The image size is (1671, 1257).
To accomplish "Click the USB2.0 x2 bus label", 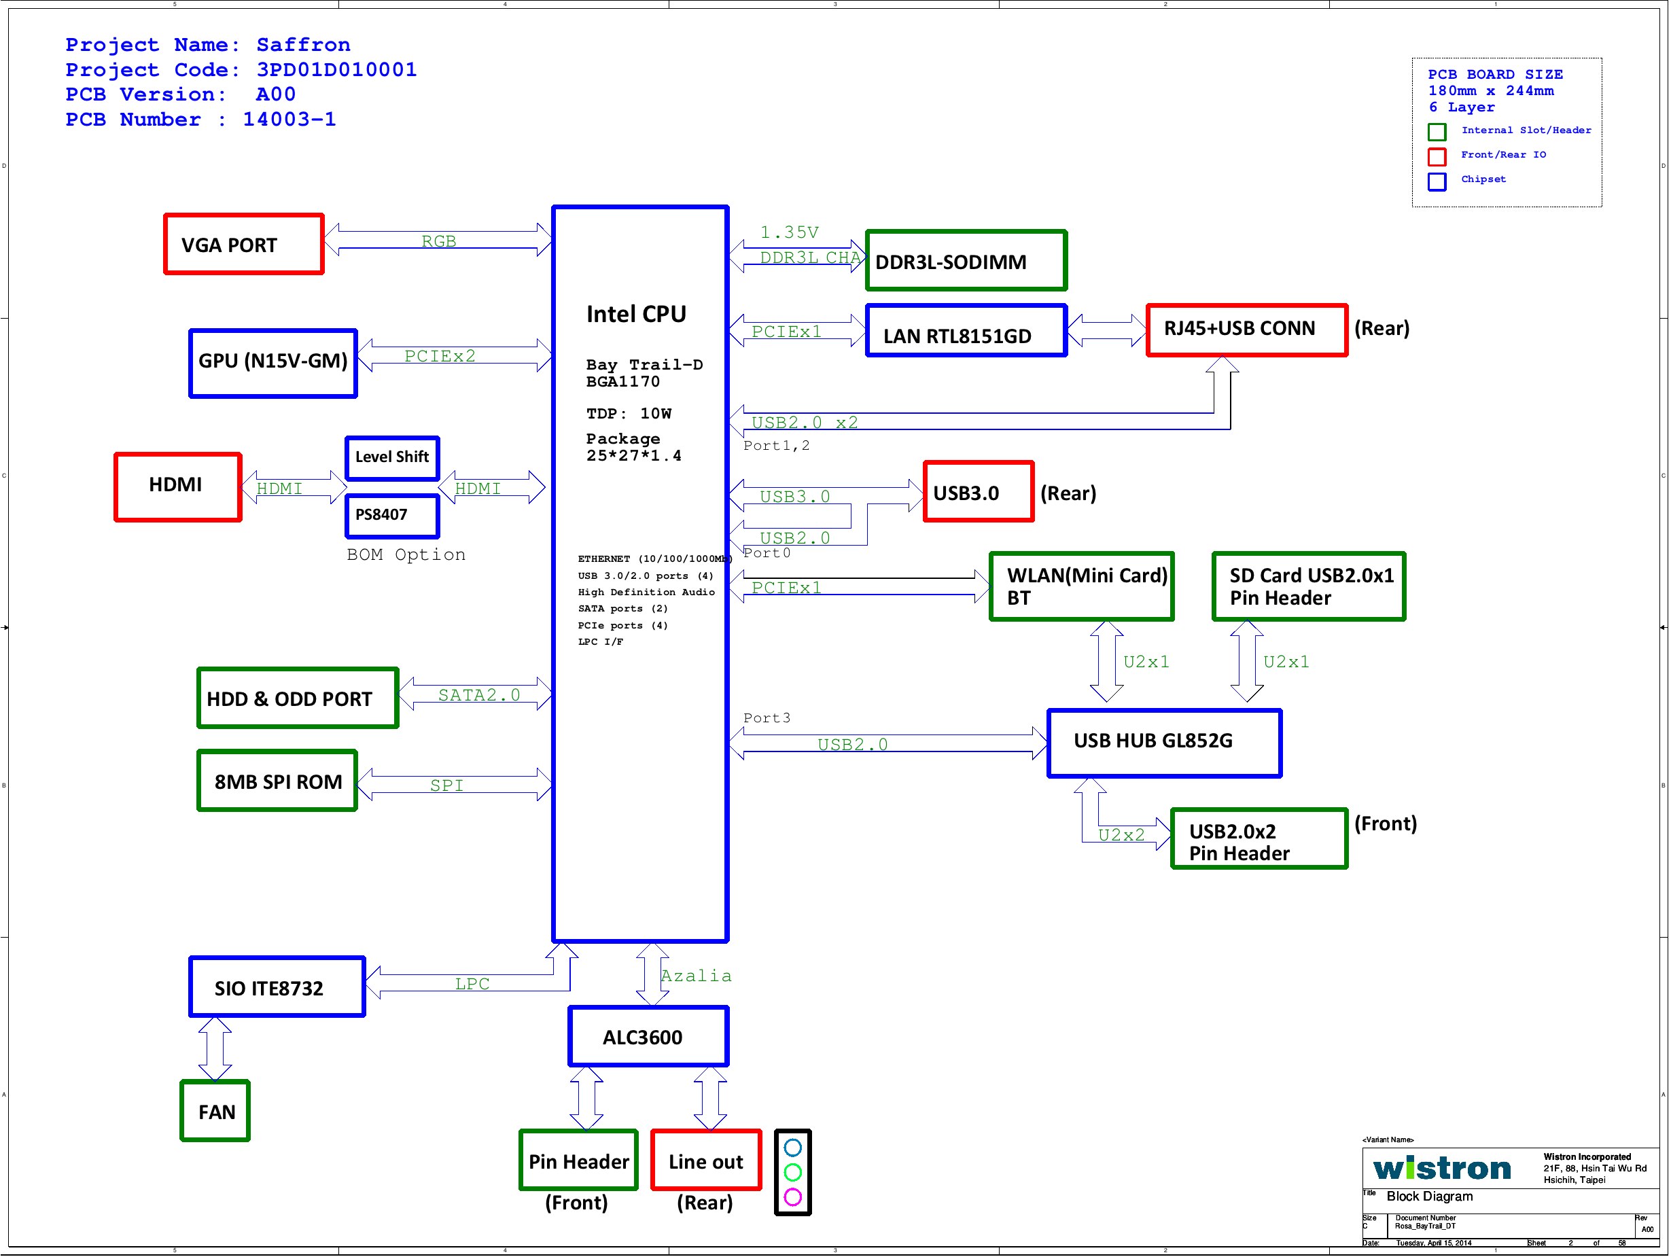I will [805, 423].
